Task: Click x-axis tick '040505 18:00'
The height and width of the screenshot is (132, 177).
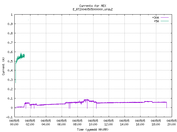Action: pyautogui.click(x=156, y=122)
